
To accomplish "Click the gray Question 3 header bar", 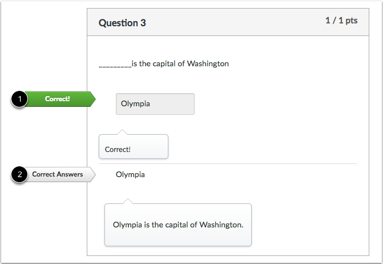I will click(x=228, y=22).
